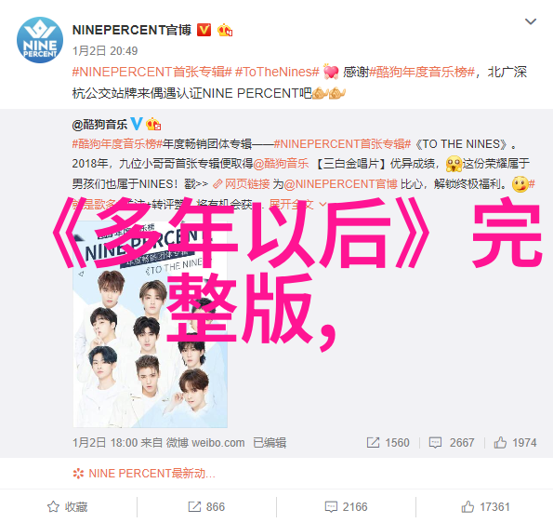Expand the quoted post with 展开全文

click(x=297, y=204)
